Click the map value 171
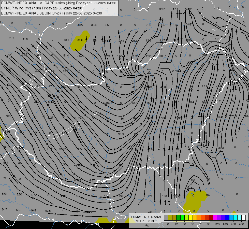Viewport: 249px width, 229px height. 178,165
